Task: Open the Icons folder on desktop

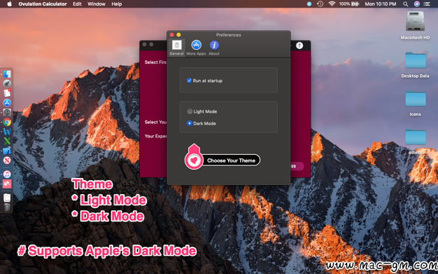Action: (416, 99)
